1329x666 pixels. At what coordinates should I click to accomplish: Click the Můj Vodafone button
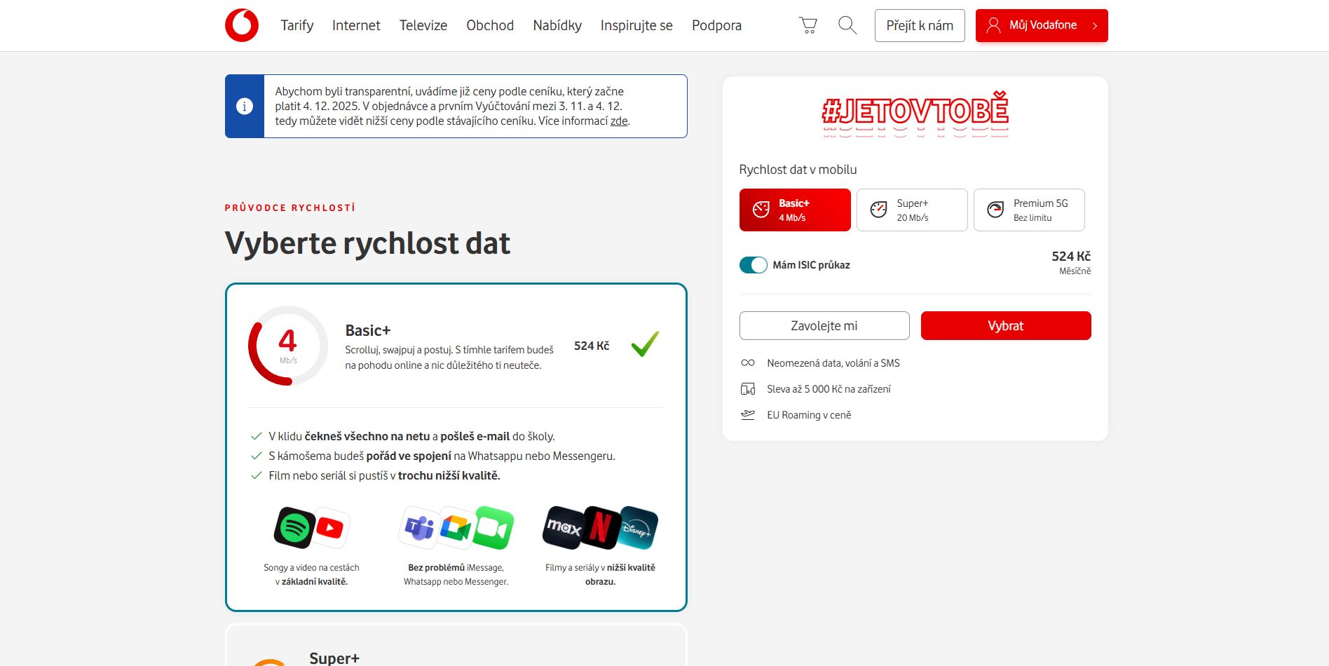coord(1042,25)
